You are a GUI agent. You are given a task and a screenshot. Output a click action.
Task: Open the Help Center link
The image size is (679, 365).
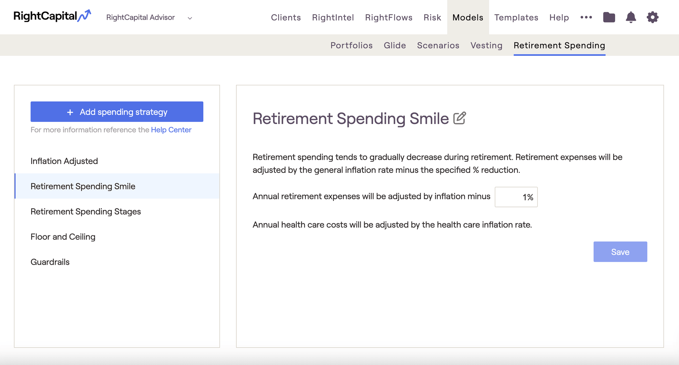pyautogui.click(x=171, y=130)
